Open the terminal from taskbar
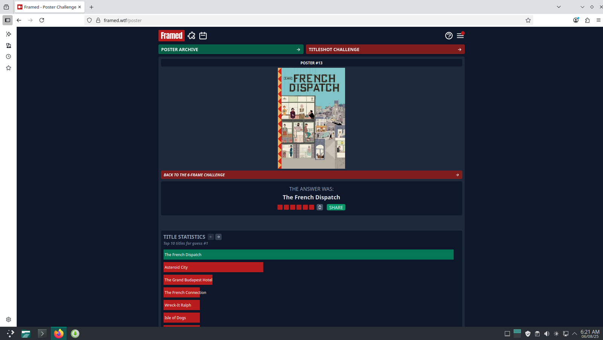Image resolution: width=603 pixels, height=340 pixels. [42, 333]
